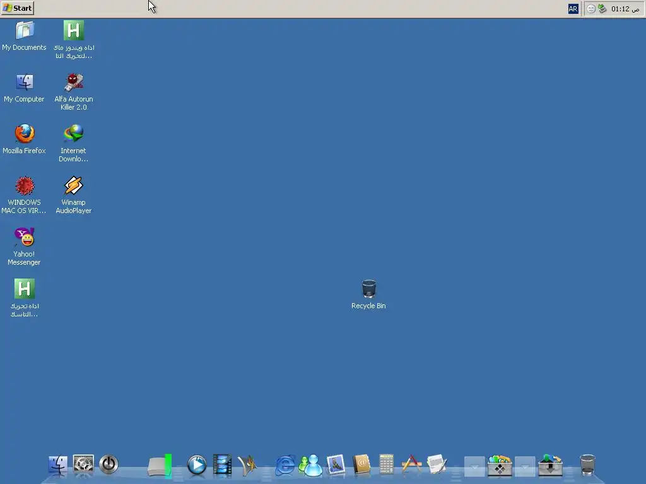Select WINDOWS MAC OS VIR... desktop icon

tap(25, 186)
